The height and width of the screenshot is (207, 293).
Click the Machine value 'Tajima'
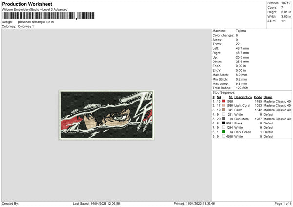pyautogui.click(x=241, y=31)
